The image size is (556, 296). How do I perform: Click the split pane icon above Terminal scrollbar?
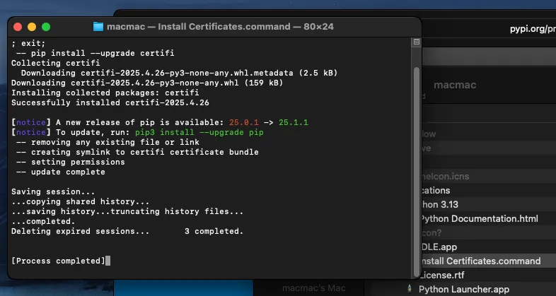416,42
